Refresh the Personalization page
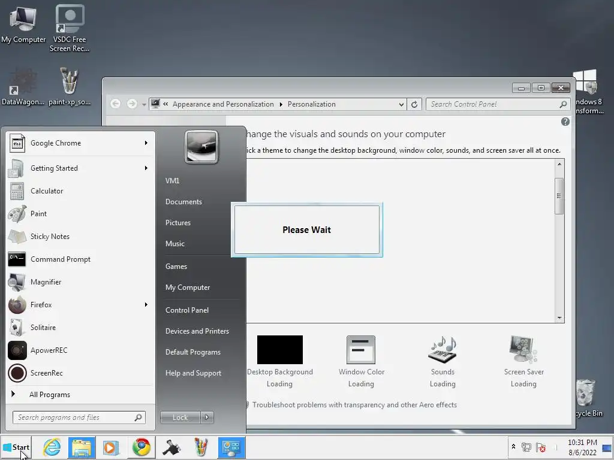Image resolution: width=614 pixels, height=460 pixels. 414,104
